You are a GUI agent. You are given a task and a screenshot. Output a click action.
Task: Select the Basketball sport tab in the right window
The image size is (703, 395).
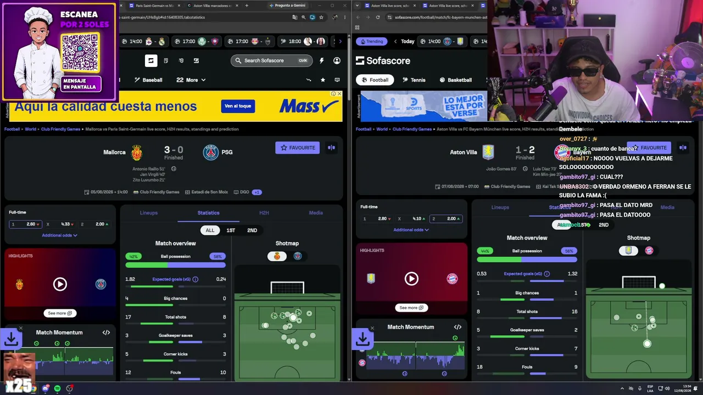455,80
